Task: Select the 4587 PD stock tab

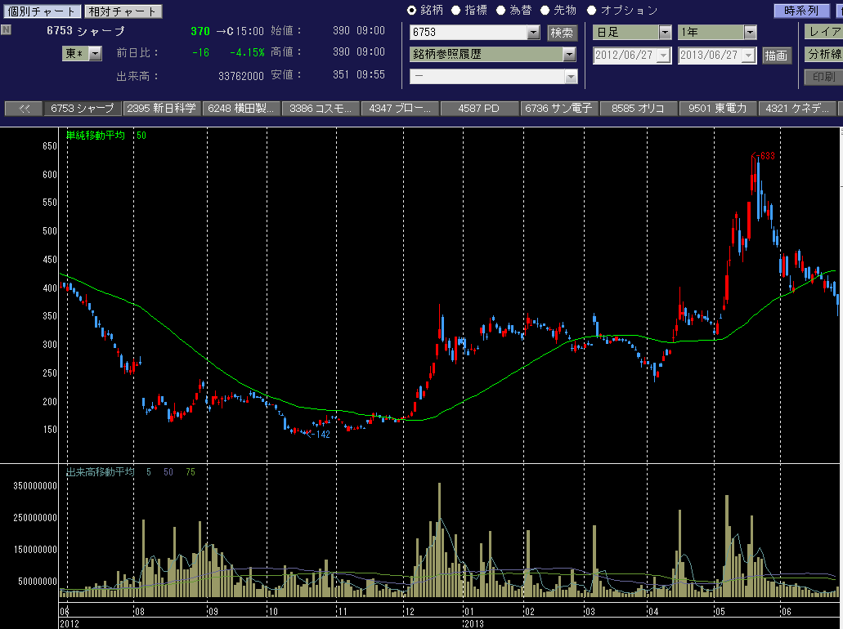Action: pos(479,109)
